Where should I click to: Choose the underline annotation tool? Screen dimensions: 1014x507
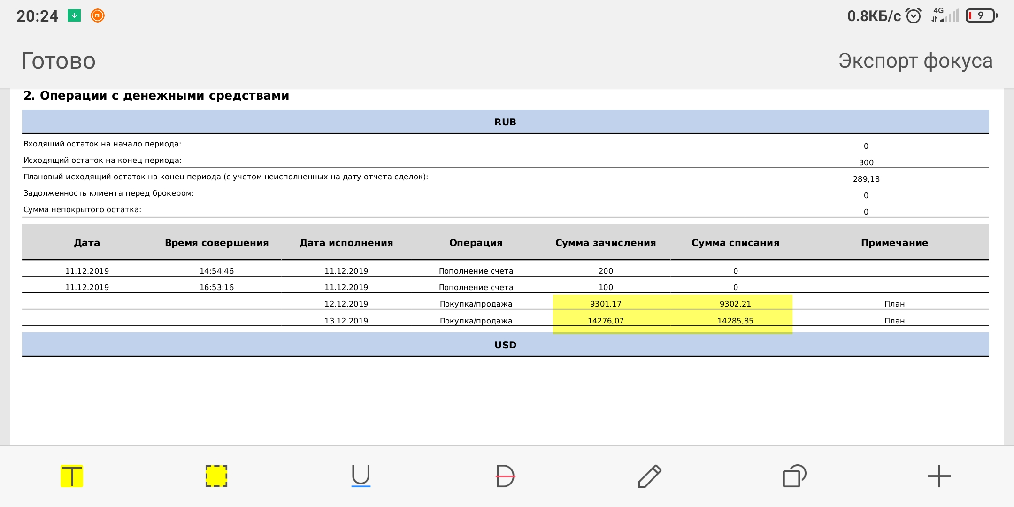(x=361, y=476)
